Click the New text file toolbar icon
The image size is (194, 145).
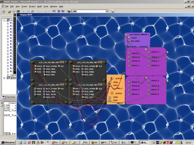tap(4, 11)
